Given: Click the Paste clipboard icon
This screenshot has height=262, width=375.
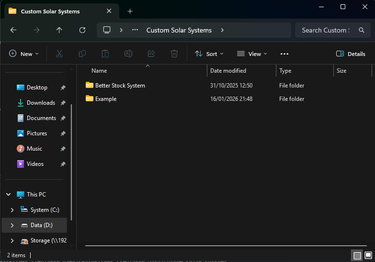Looking at the screenshot, I should click(x=105, y=54).
